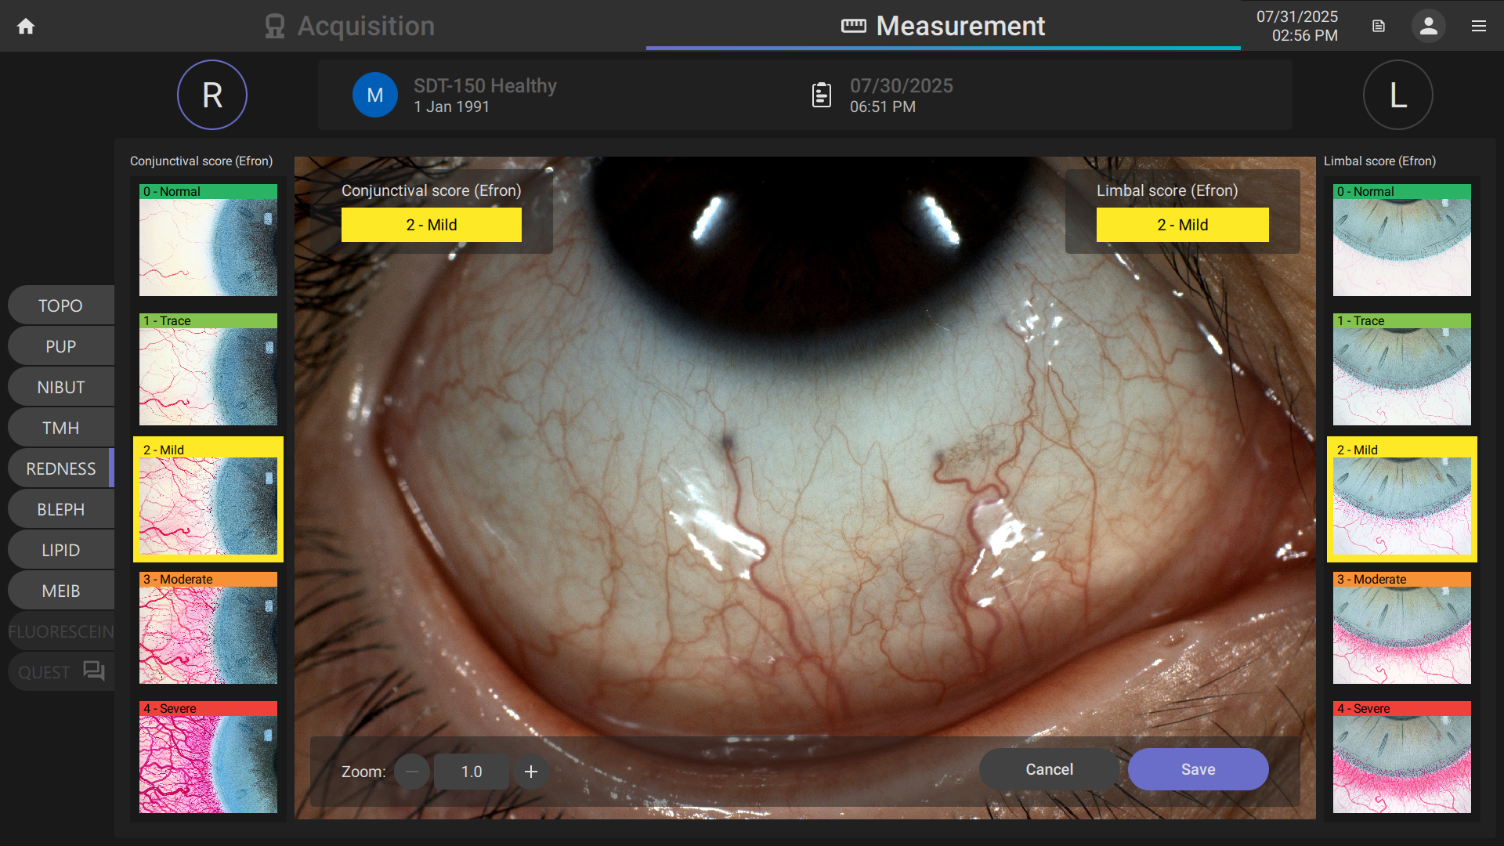The width and height of the screenshot is (1504, 846).
Task: Open the QUEST questionnaire chat icon
Action: coord(93,671)
